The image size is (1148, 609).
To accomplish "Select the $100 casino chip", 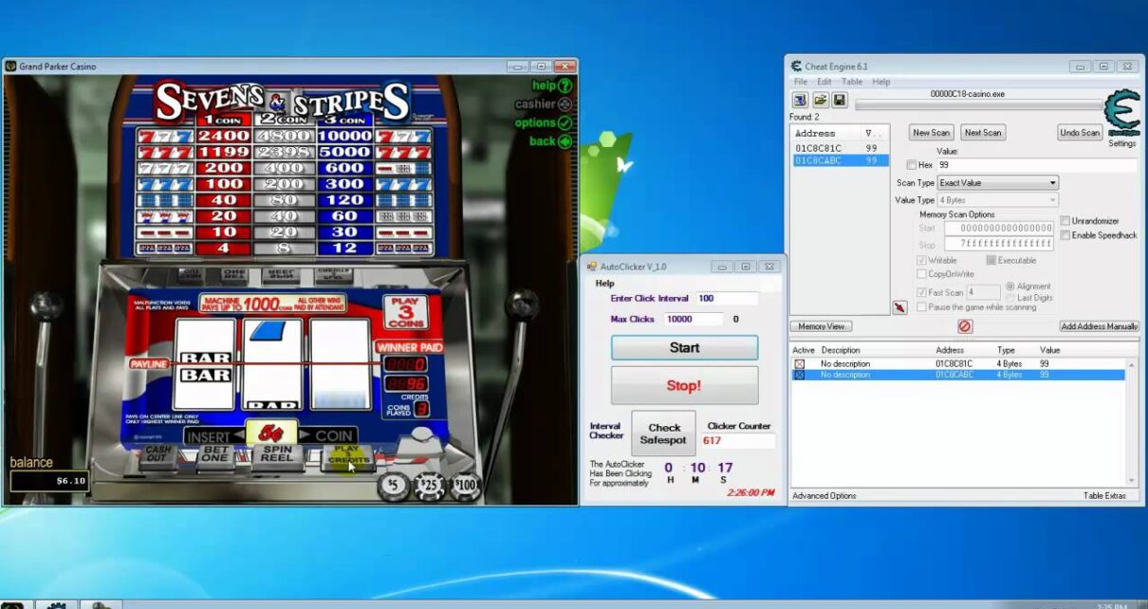I will click(x=464, y=487).
